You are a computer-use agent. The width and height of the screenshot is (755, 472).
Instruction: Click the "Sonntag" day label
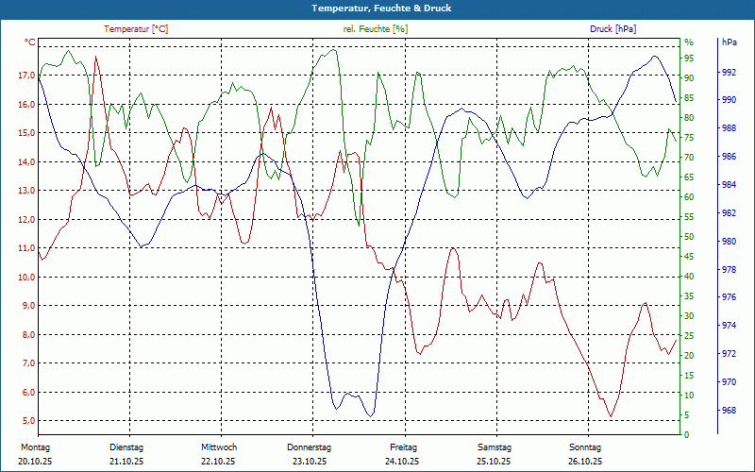585,447
